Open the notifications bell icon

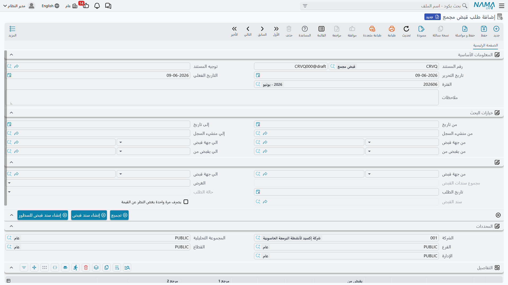tap(97, 6)
